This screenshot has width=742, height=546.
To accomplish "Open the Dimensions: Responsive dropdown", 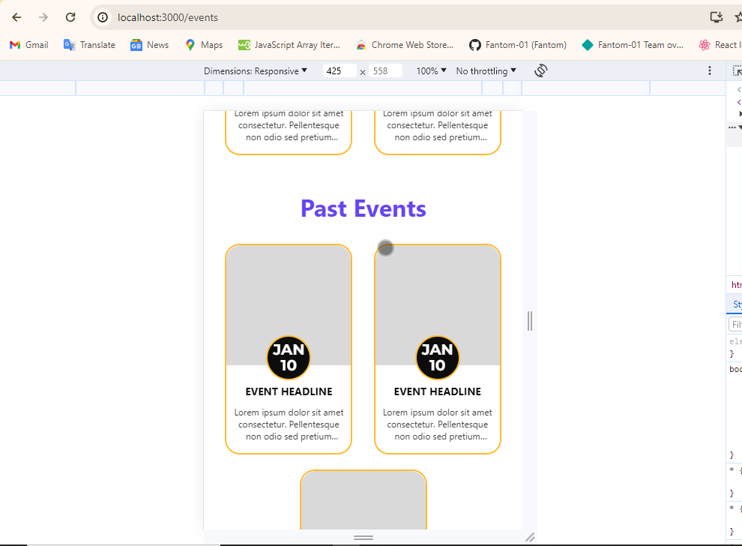I will coord(256,71).
